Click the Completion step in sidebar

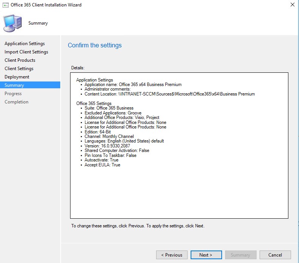click(16, 102)
